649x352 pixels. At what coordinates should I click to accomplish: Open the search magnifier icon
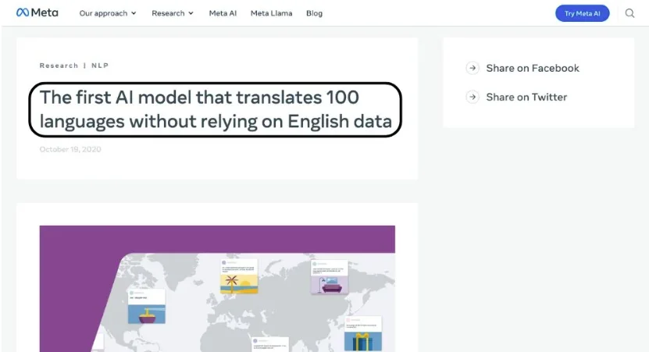point(629,13)
